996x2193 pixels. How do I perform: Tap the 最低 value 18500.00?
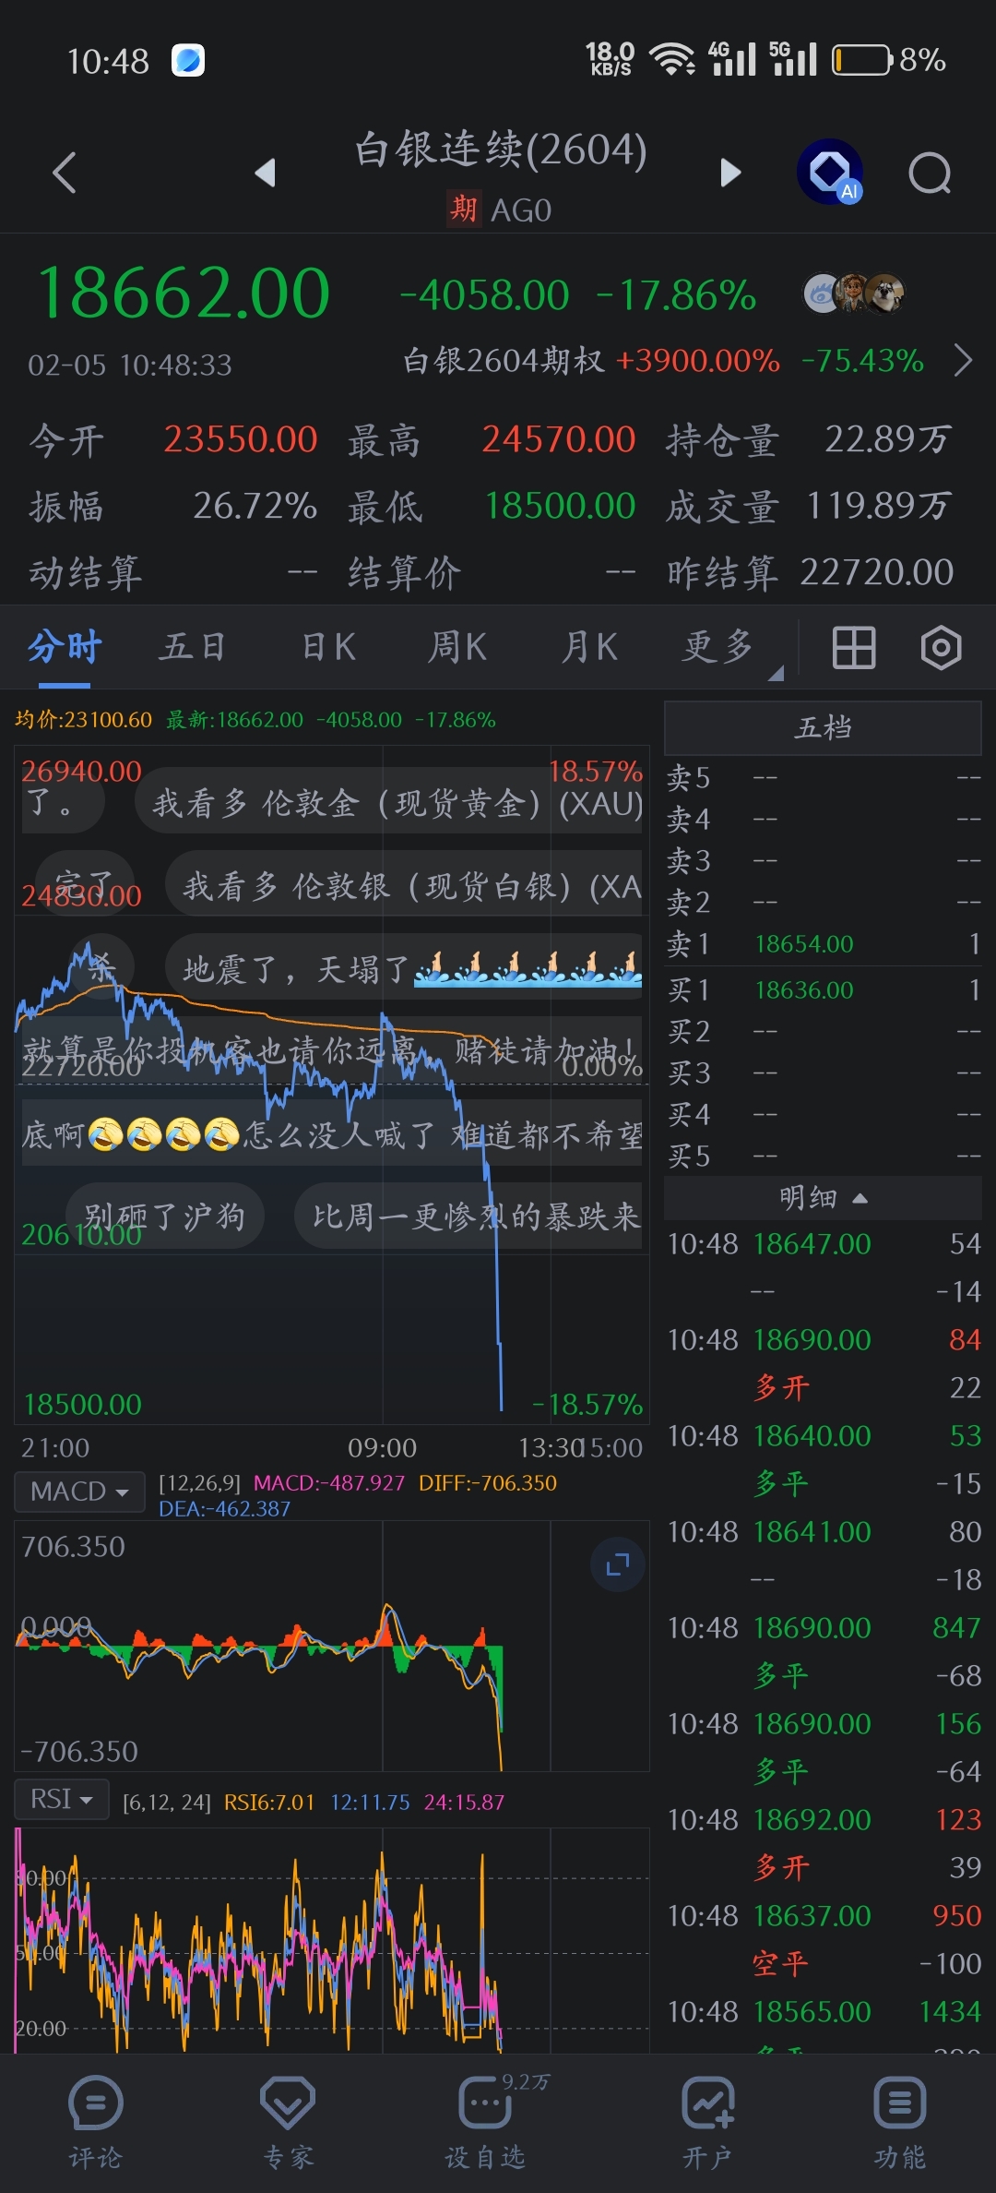coord(560,506)
